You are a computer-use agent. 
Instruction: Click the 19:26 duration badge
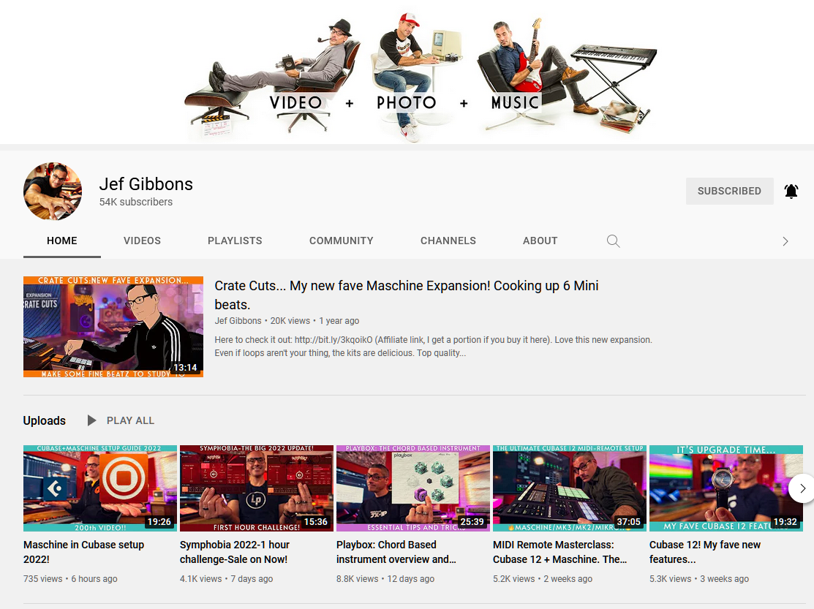click(159, 522)
